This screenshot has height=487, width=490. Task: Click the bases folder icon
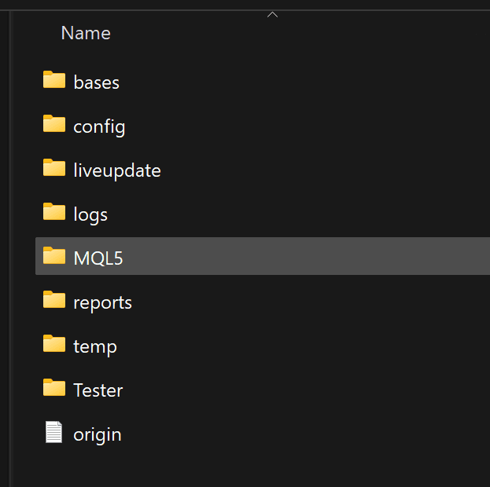[54, 79]
